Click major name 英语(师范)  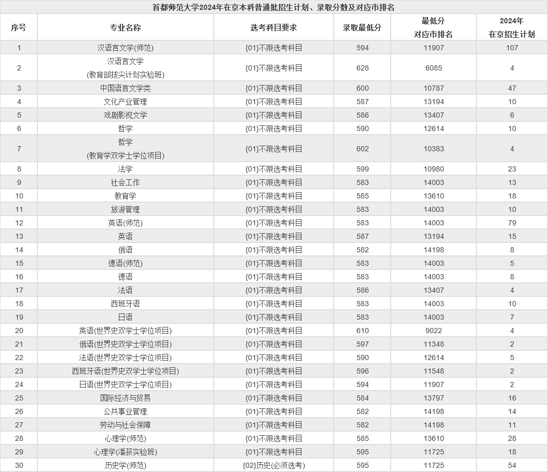pos(126,223)
